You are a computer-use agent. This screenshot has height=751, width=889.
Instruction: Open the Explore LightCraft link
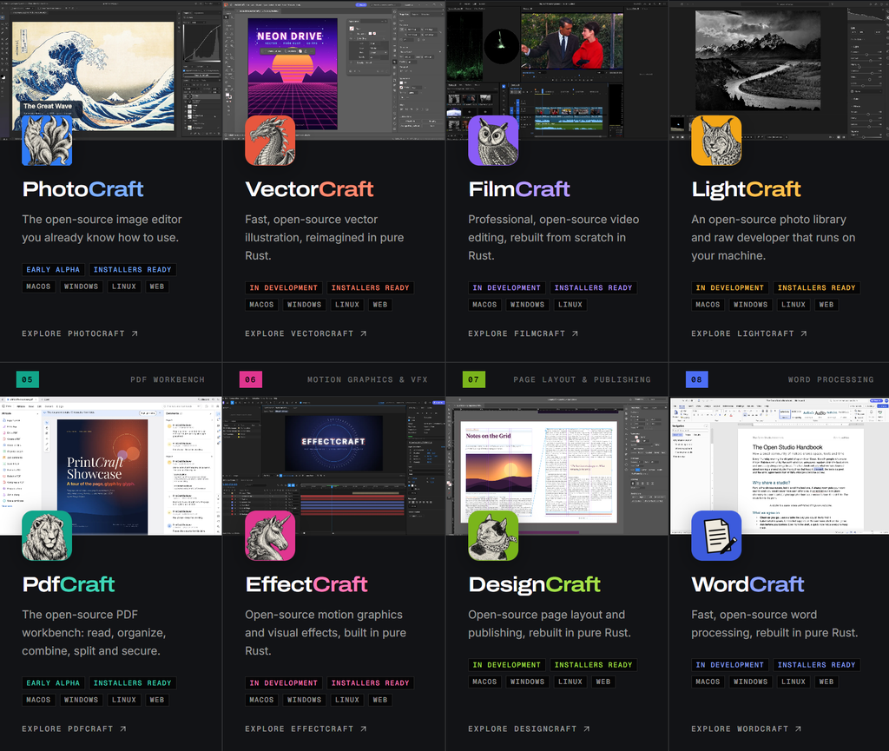tap(749, 334)
